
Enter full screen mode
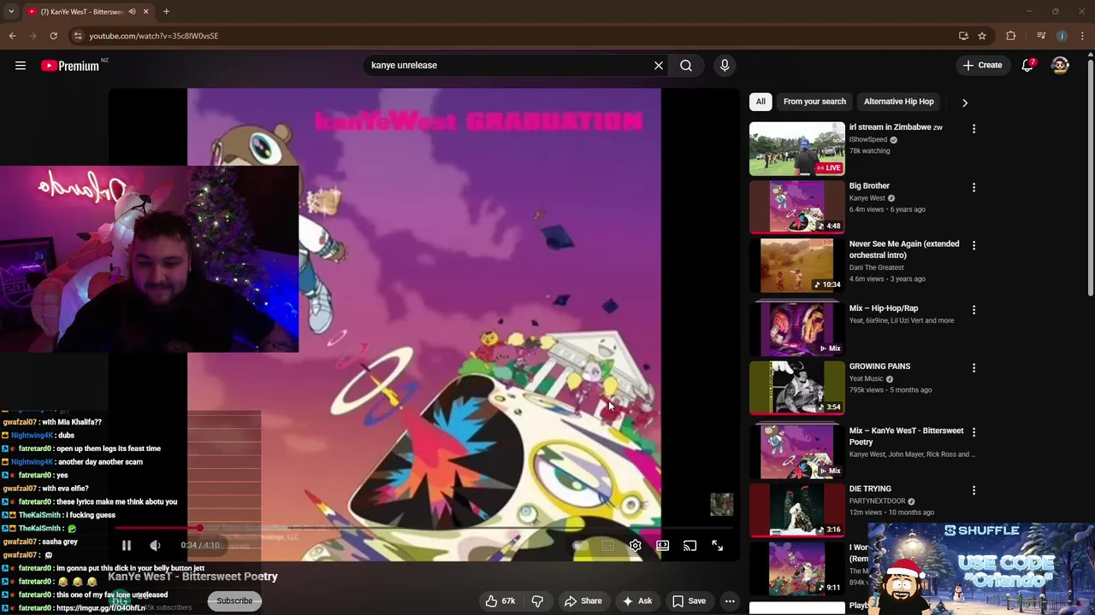pyautogui.click(x=718, y=546)
